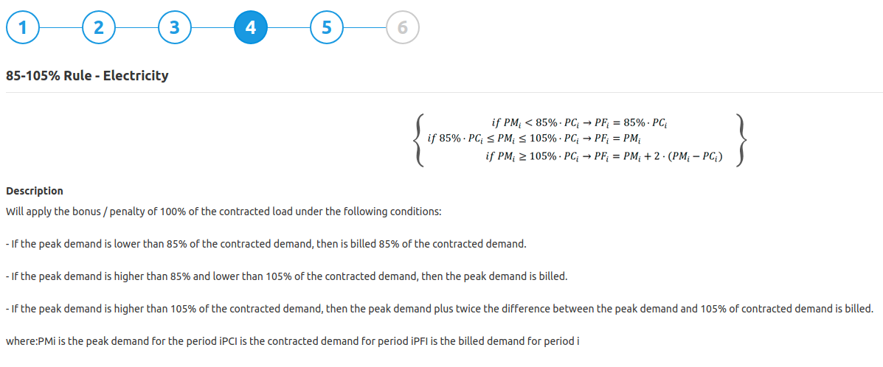Click the "where:PMi is the peak demand" line
This screenshot has height=367, width=883.
click(293, 341)
